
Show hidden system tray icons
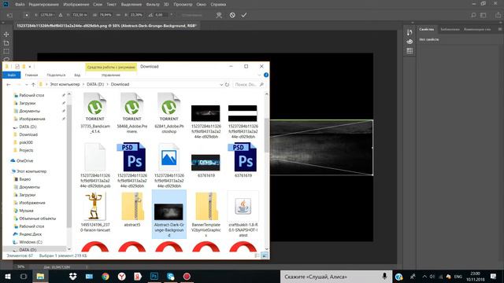tap(424, 276)
